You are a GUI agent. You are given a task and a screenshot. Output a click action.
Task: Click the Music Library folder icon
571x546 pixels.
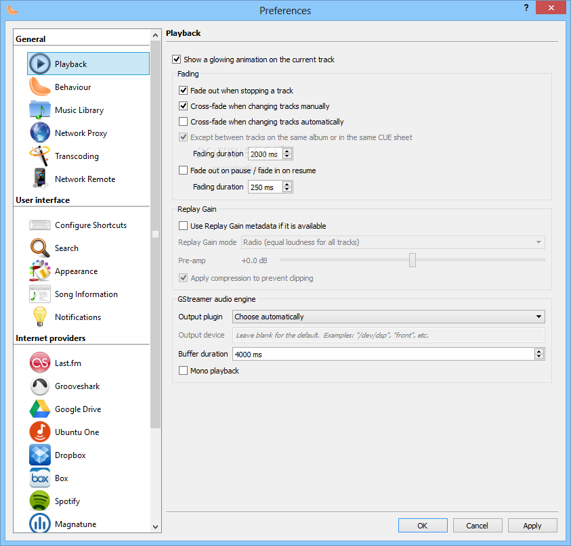40,110
